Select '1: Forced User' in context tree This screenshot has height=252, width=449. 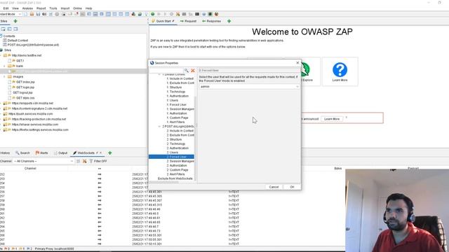coord(176,105)
